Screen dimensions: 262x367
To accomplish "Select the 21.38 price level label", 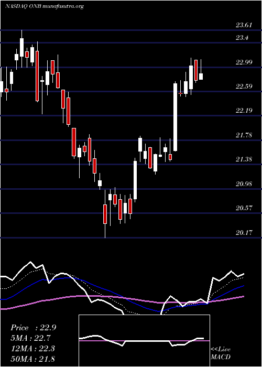I will click(x=244, y=159).
